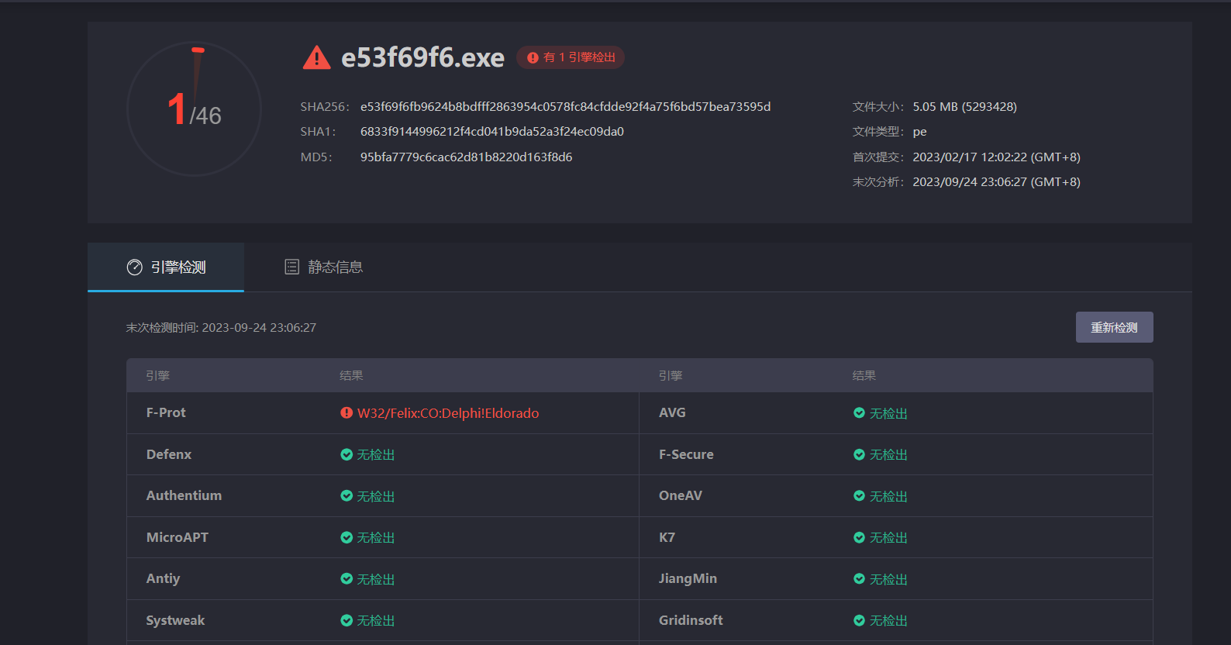Click the green check icon for Defenx

(x=347, y=454)
